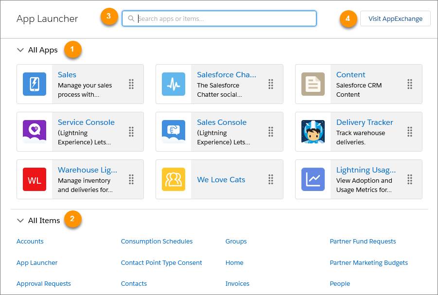The width and height of the screenshot is (438, 295).
Task: Open the Accounts item link
Action: pos(30,242)
